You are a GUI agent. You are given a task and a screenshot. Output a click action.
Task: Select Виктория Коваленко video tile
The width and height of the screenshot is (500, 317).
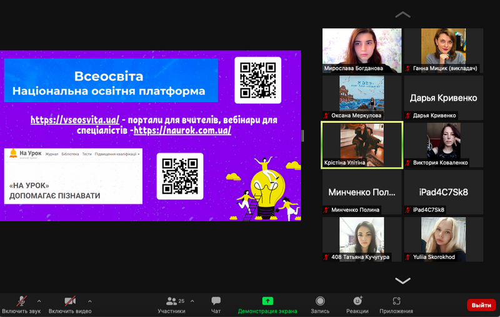(x=444, y=145)
